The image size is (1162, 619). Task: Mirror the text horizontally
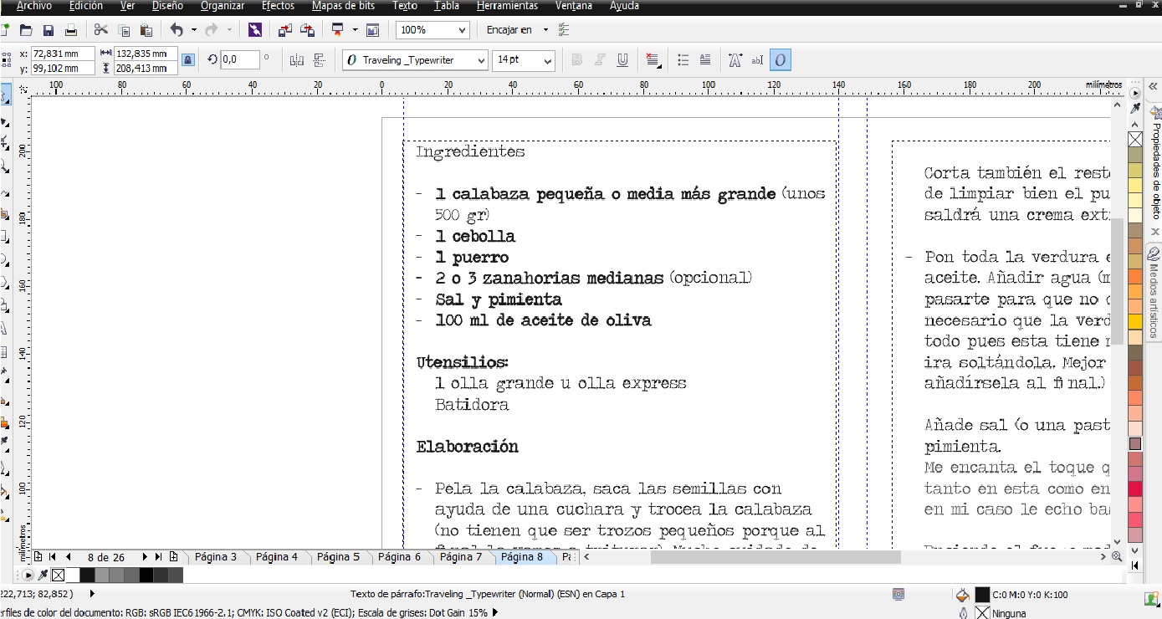pyautogui.click(x=296, y=60)
